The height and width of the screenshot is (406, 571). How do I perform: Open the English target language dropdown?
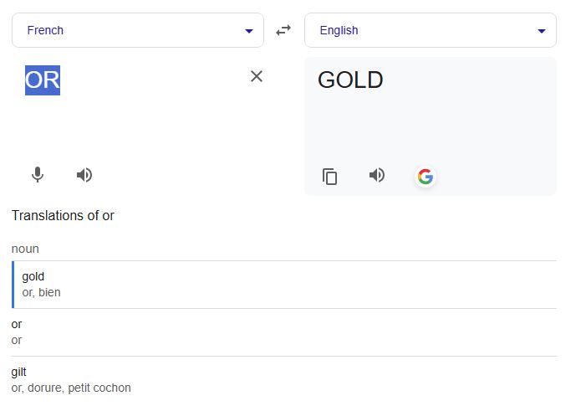[x=418, y=30]
